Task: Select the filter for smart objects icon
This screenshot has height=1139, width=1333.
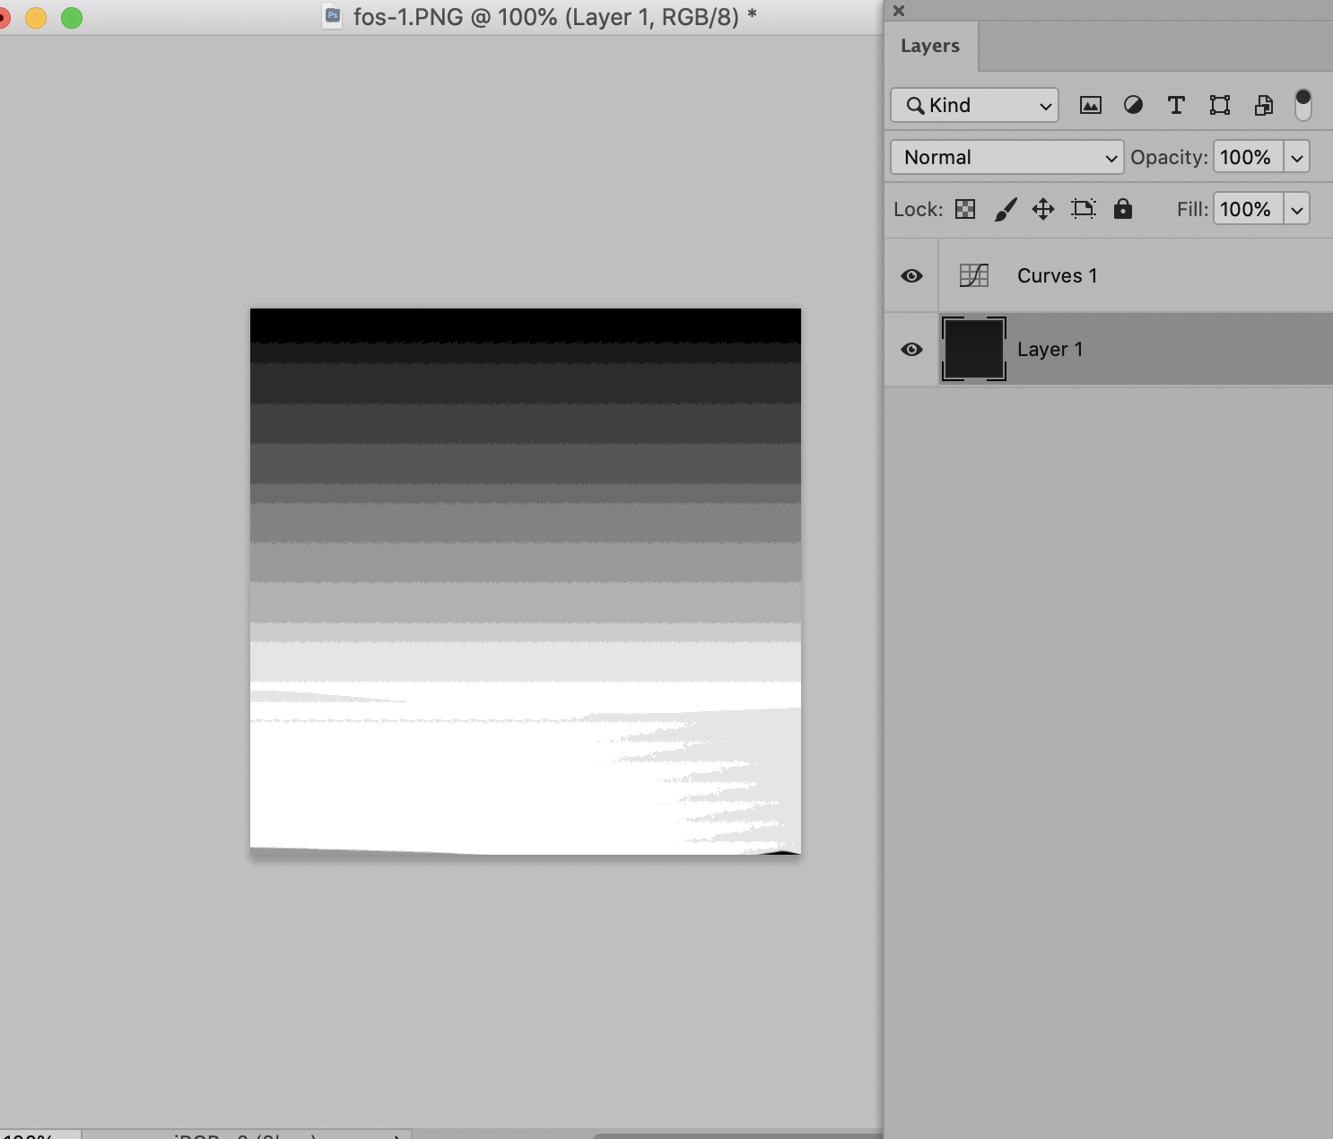Action: coord(1263,105)
